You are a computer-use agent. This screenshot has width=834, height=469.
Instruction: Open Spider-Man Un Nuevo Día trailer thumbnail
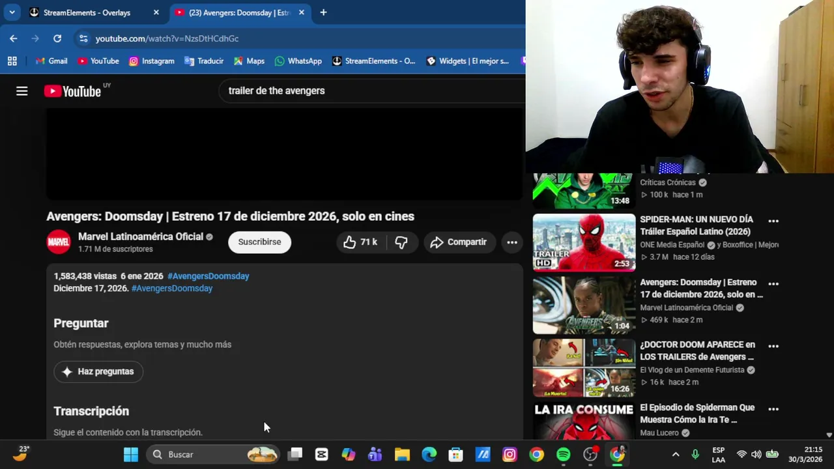pyautogui.click(x=584, y=242)
